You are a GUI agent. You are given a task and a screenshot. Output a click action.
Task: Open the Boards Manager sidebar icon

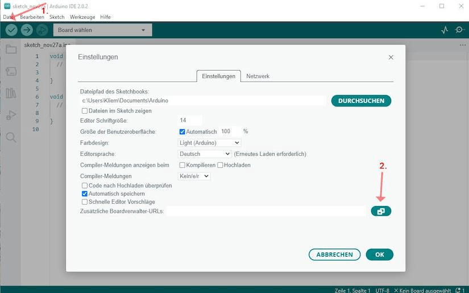(x=11, y=71)
